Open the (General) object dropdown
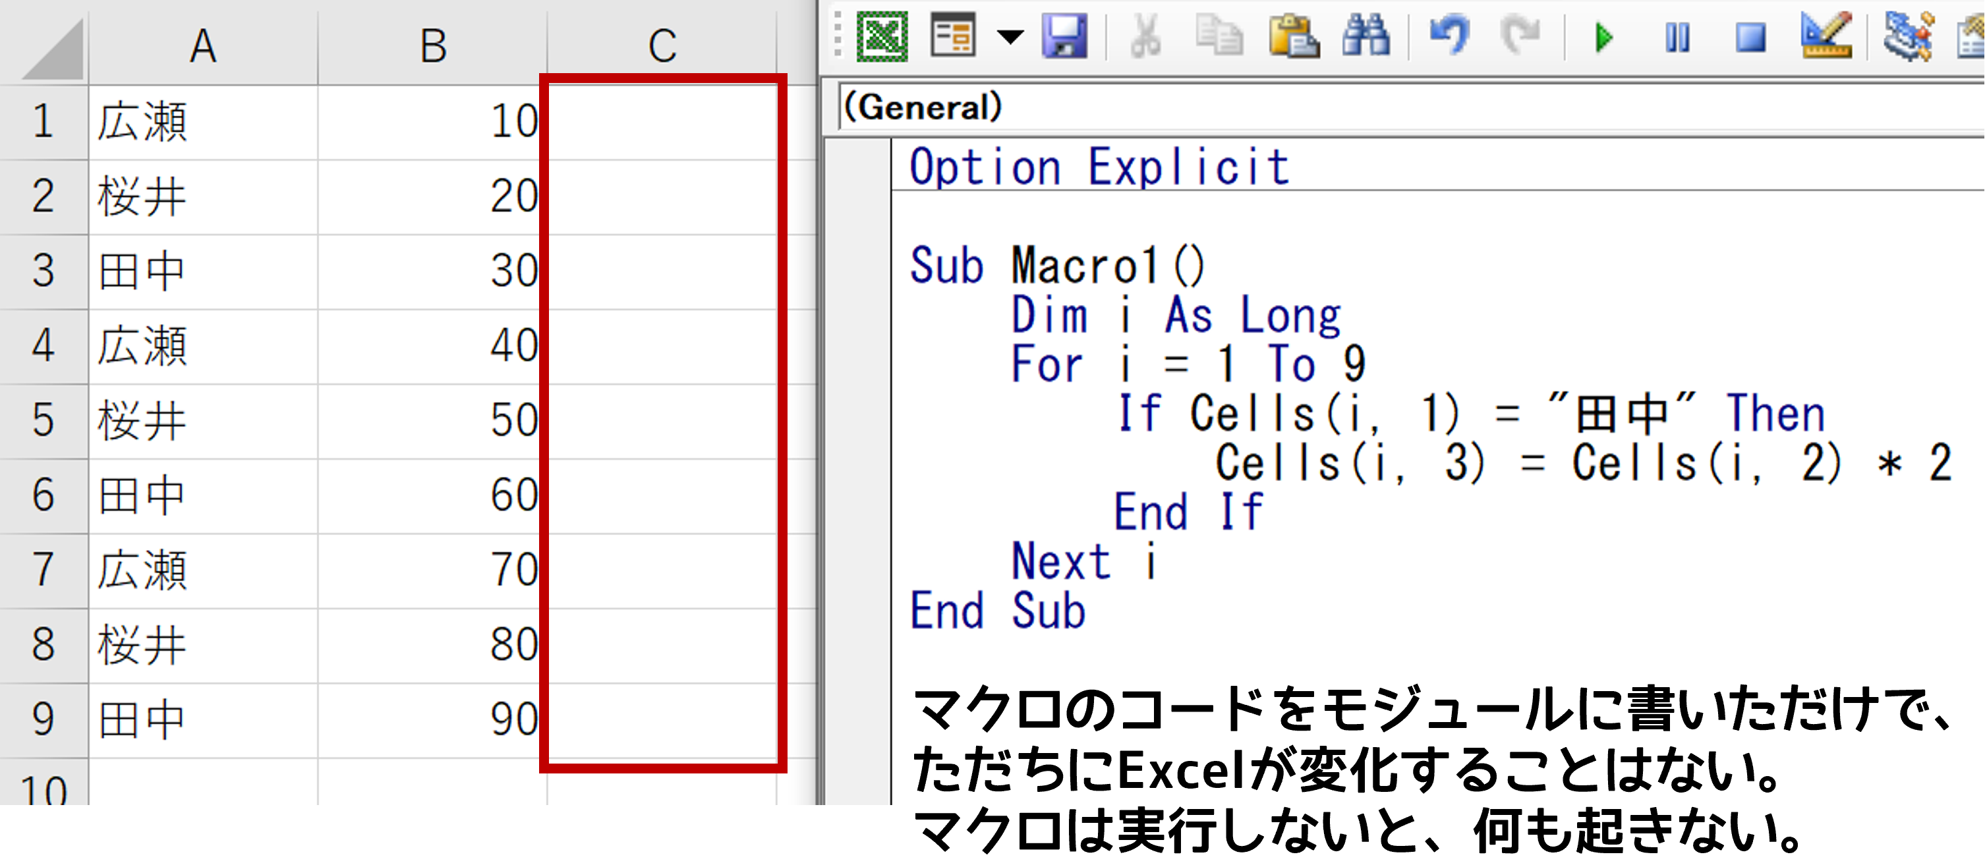Image resolution: width=1985 pixels, height=867 pixels. (1410, 107)
